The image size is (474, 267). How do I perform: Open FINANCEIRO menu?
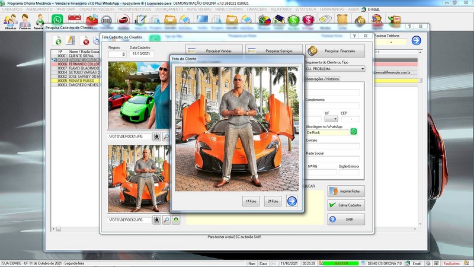click(x=257, y=9)
